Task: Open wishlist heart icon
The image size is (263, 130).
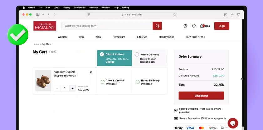Action: 194,26
